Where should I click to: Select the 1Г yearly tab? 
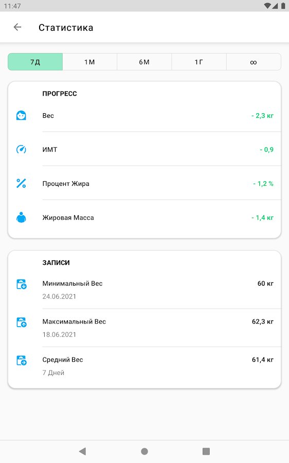(199, 62)
